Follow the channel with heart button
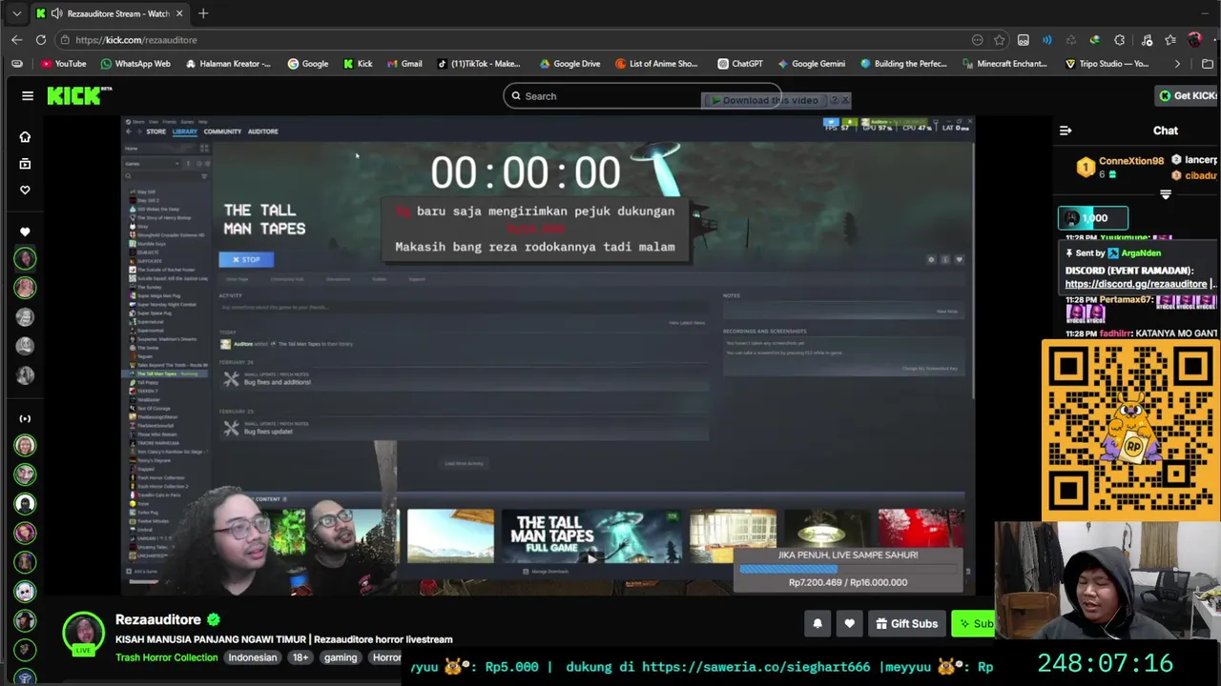This screenshot has height=686, width=1221. click(849, 624)
